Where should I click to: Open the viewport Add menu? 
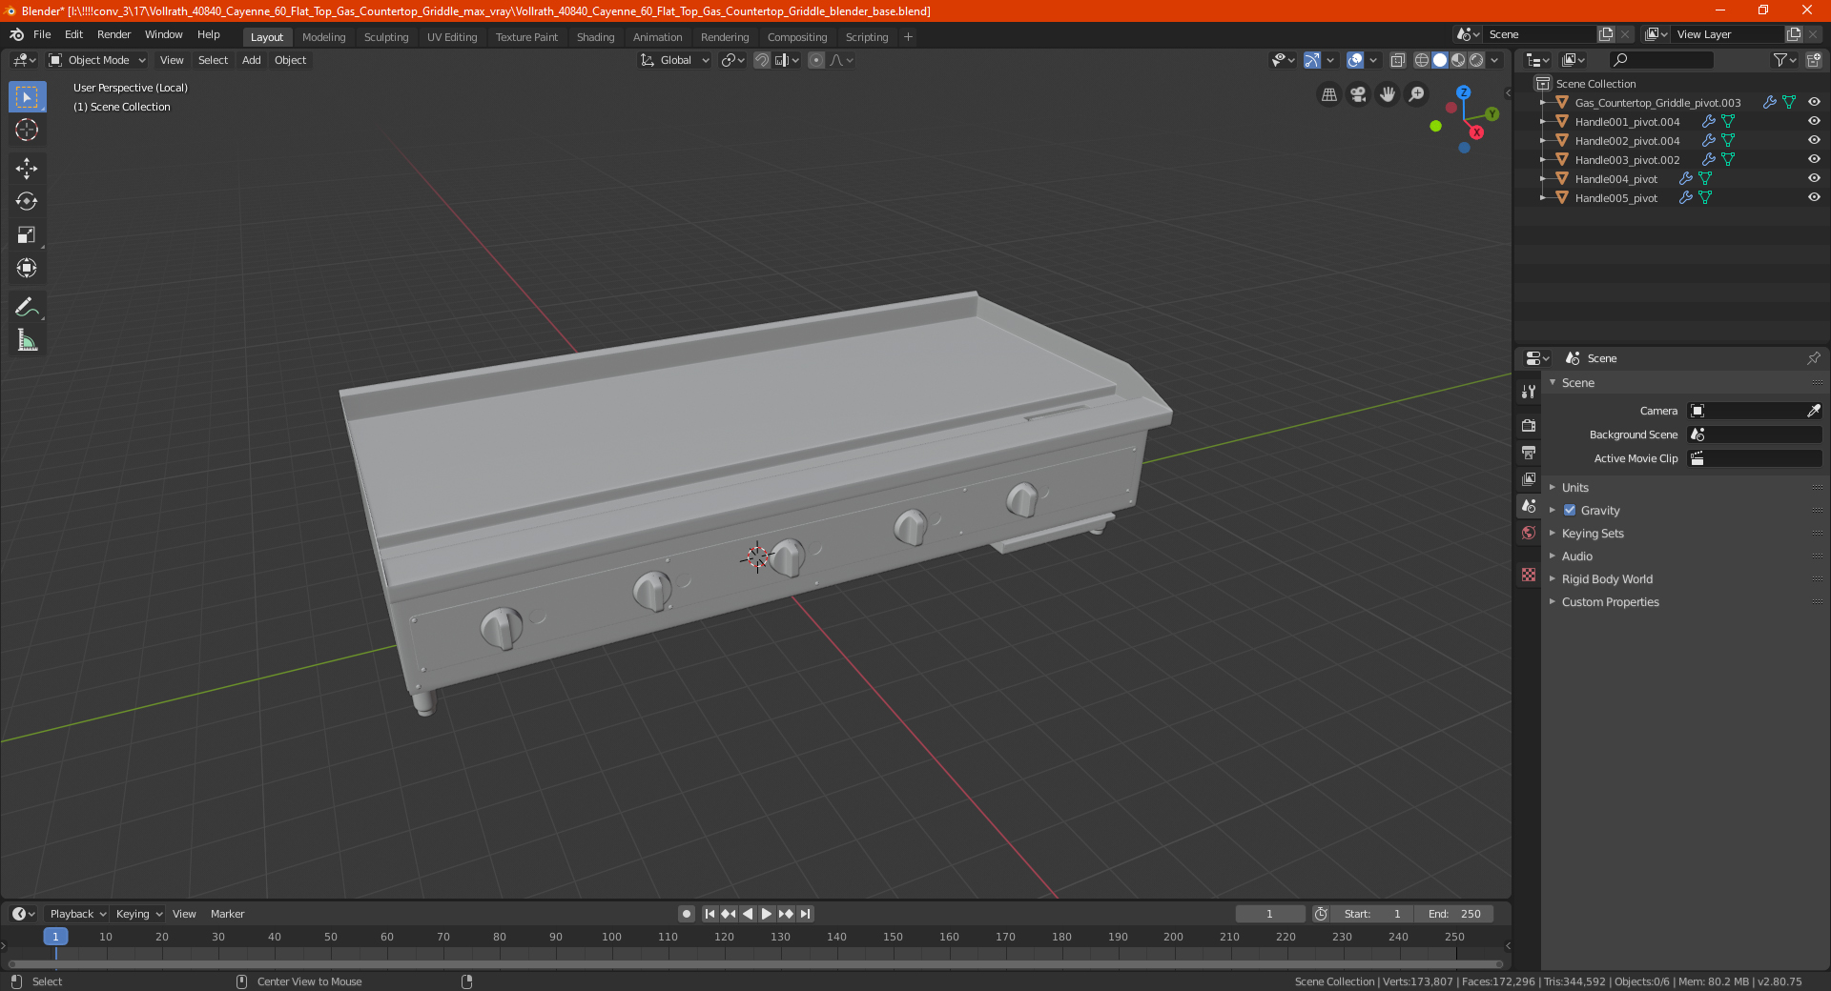tap(251, 60)
